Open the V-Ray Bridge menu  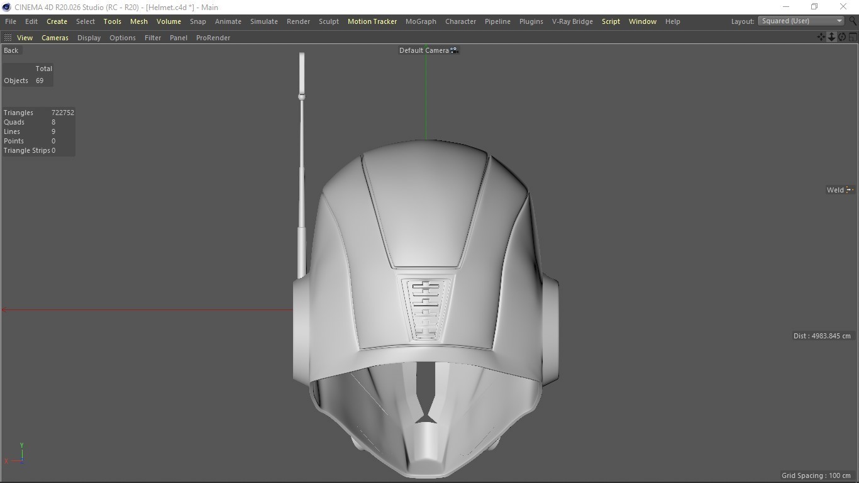point(572,21)
